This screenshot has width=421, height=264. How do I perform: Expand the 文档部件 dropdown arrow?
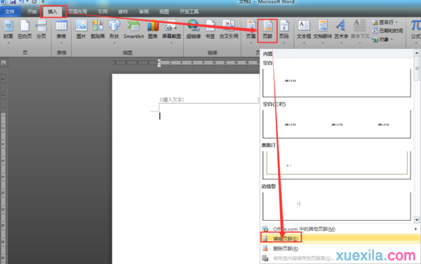tap(323, 43)
